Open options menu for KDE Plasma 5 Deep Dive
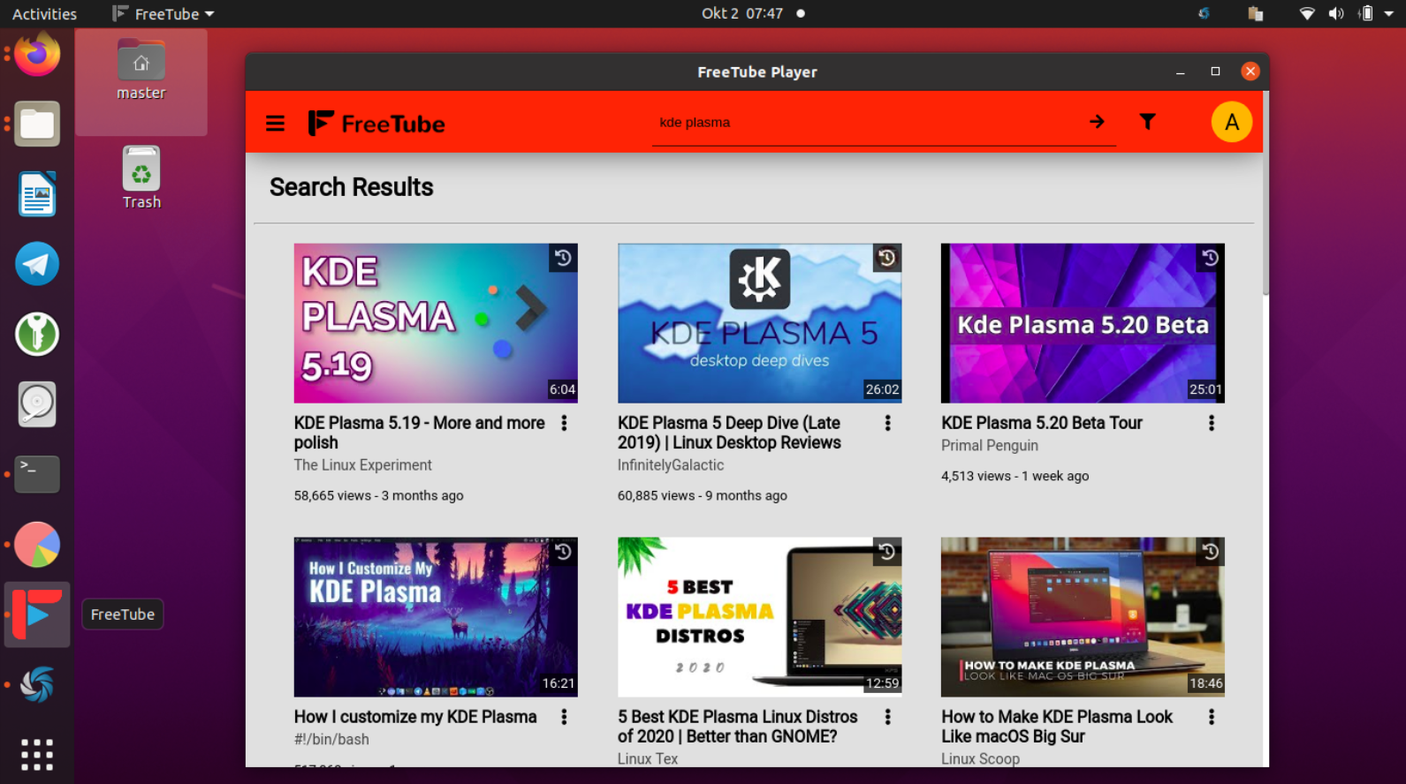1406x784 pixels. pyautogui.click(x=887, y=423)
